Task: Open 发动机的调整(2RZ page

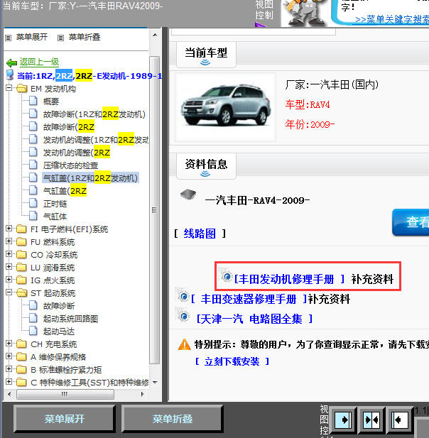Action: pos(76,153)
